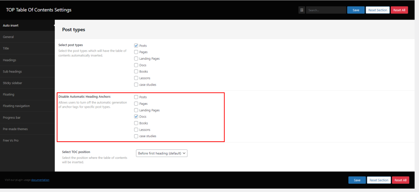419x192 pixels.
Task: Open the Free Vs Pro section
Action: pyautogui.click(x=27, y=140)
